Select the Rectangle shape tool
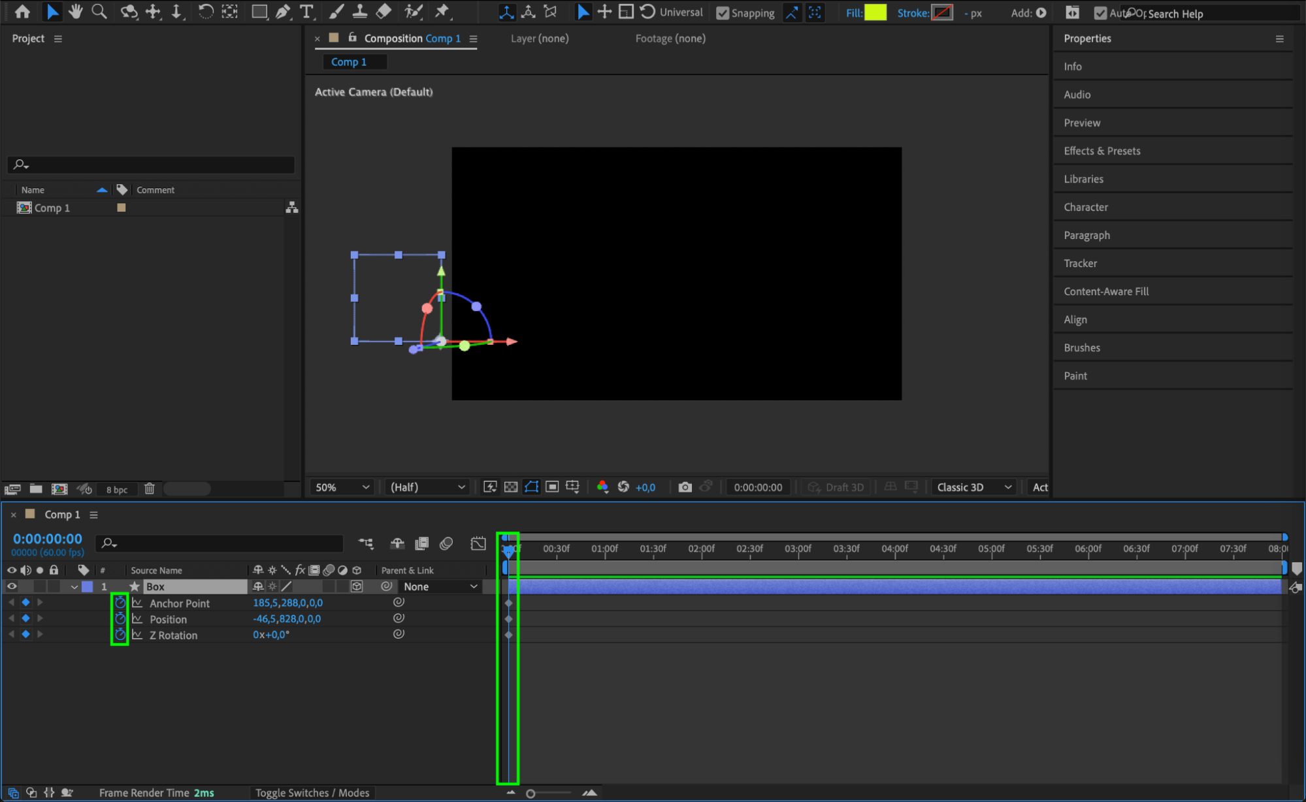 [x=259, y=11]
